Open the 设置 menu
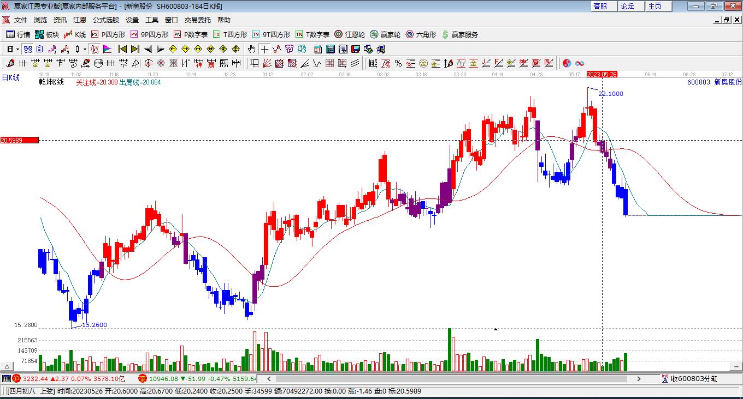This screenshot has height=399, width=743. (x=132, y=20)
